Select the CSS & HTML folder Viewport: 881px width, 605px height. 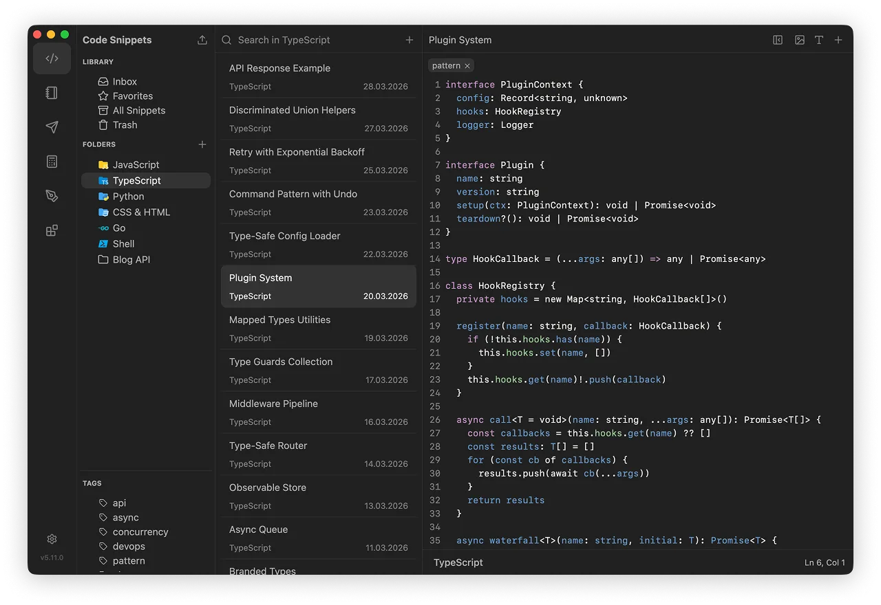click(x=146, y=212)
